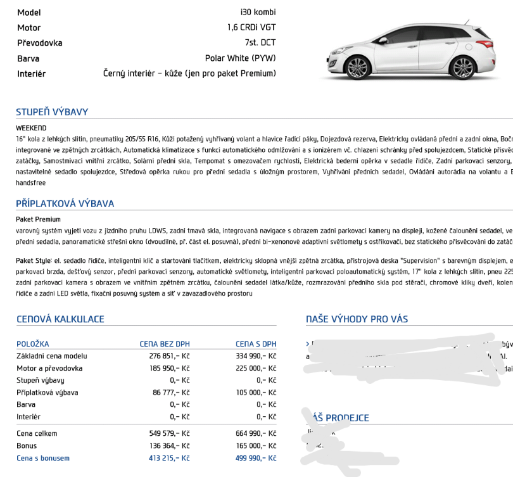Click the 'Model' label

pyautogui.click(x=29, y=13)
